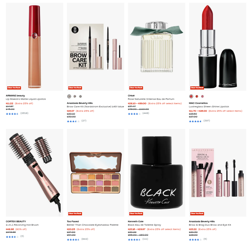Open the Brow Care Kit product image
The image size is (251, 246).
(x=95, y=47)
